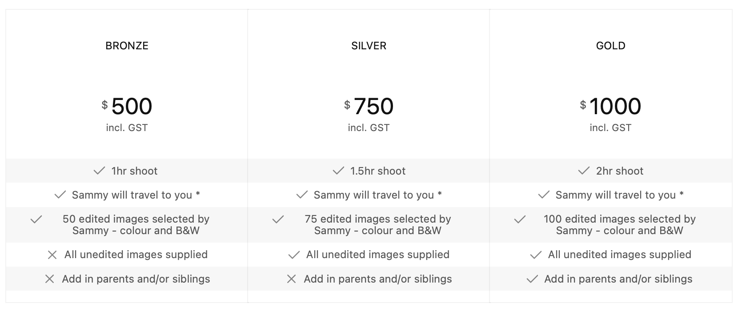Click checkmark beside 100 edited images
The image size is (738, 311).
(x=520, y=219)
